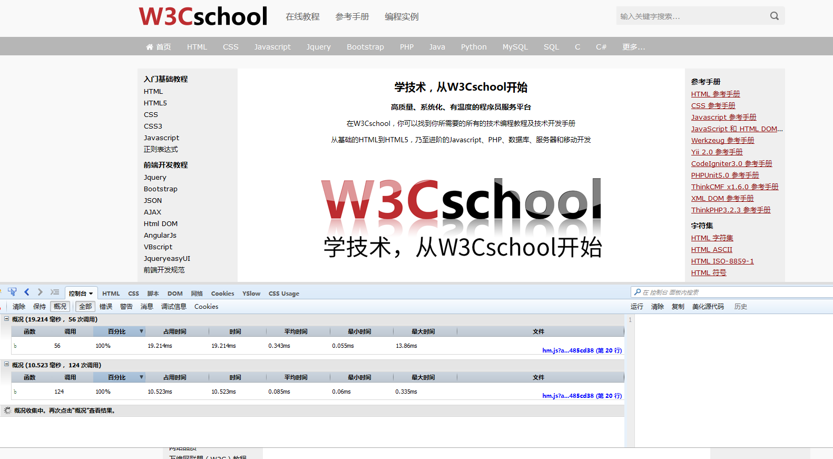833x459 pixels.
Task: Click Javascript in the gray navigation bar
Action: [272, 47]
